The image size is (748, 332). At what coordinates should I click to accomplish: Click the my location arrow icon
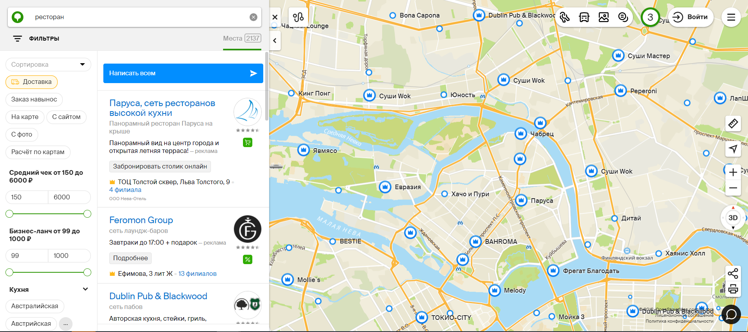[733, 149]
